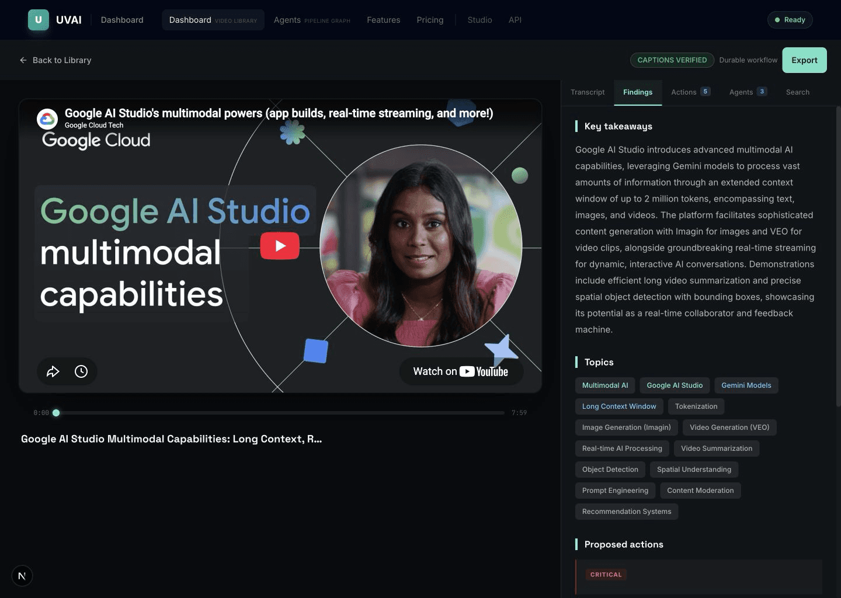Click the progress slider handle at 0:00
841x598 pixels.
tap(56, 413)
